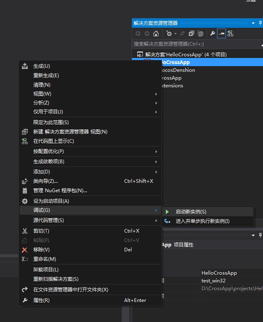
Task: Click the Home icon in Solution Explorer toolbar
Action: pos(156,34)
